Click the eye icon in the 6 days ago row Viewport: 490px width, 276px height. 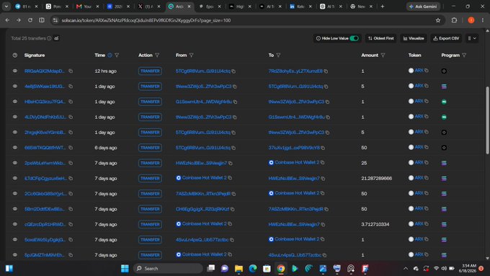14,148
